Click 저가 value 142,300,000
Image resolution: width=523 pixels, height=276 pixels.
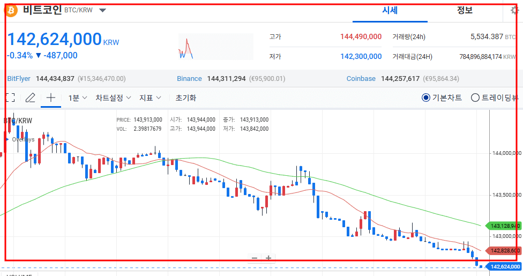361,56
